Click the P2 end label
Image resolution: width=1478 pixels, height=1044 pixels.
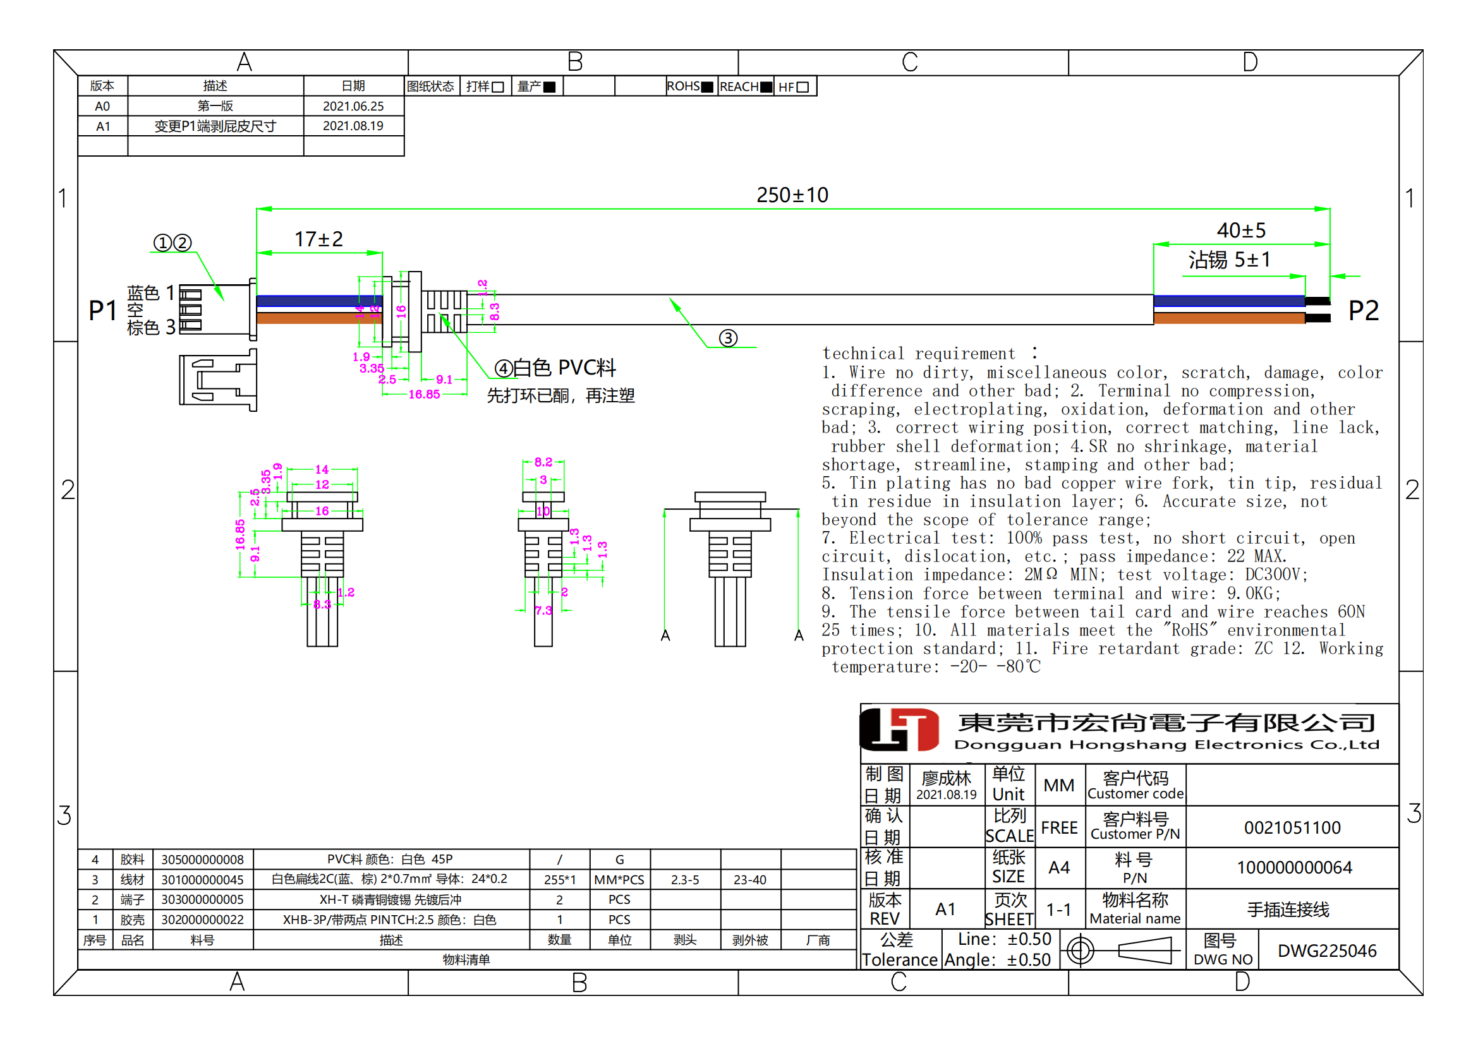[1364, 311]
